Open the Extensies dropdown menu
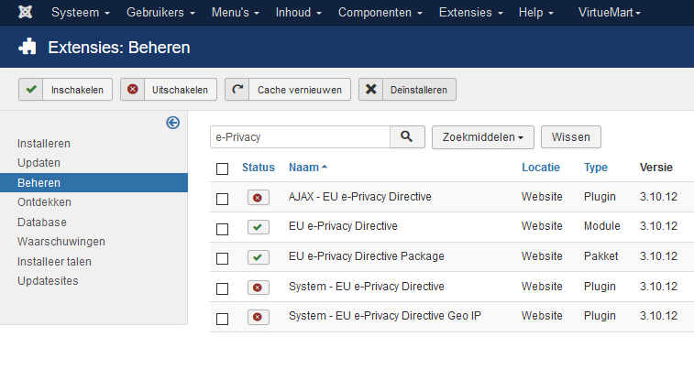The image size is (694, 380). pyautogui.click(x=470, y=13)
